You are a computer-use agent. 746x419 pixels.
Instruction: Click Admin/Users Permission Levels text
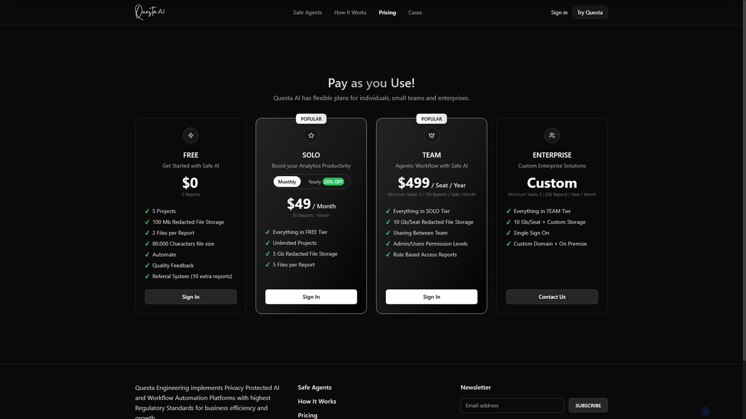[430, 244]
